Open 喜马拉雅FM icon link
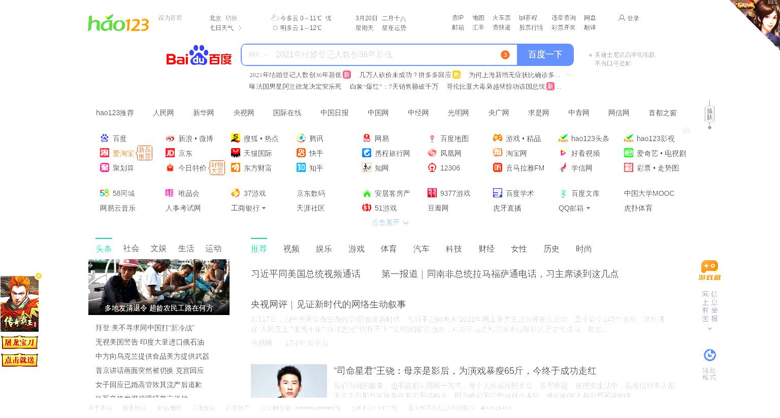Screen dimensions: 780x418 pyautogui.click(x=498, y=167)
